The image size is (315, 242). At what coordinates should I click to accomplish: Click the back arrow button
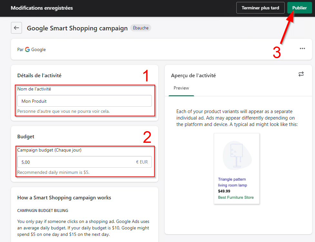pos(16,28)
